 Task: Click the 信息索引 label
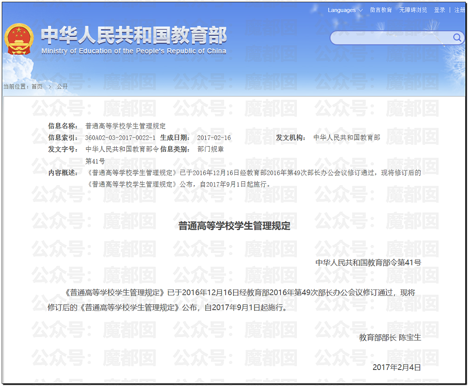[x=63, y=138]
